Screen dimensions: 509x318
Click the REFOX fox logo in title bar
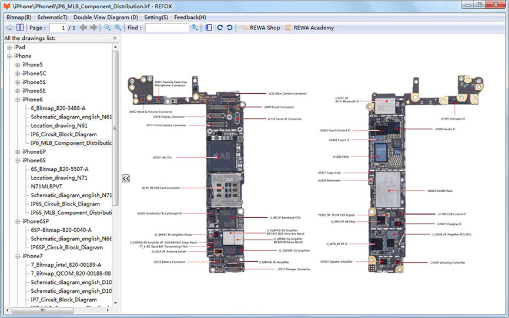[x=7, y=6]
